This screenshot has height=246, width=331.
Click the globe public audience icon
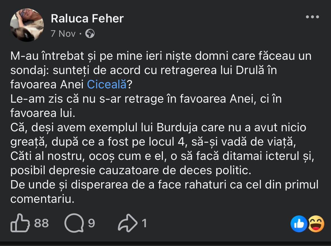coord(90,34)
